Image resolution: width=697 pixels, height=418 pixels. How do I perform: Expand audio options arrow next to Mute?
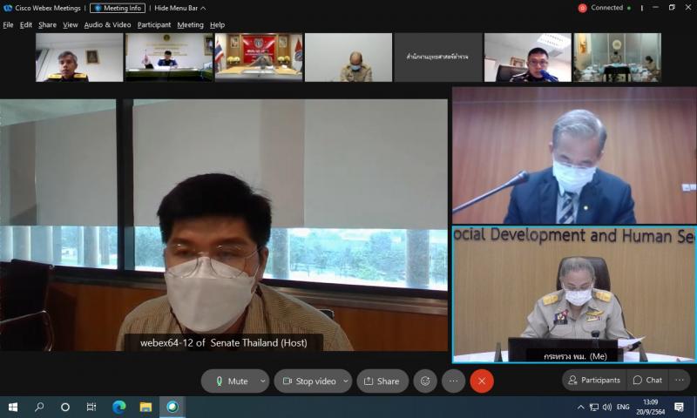(263, 381)
